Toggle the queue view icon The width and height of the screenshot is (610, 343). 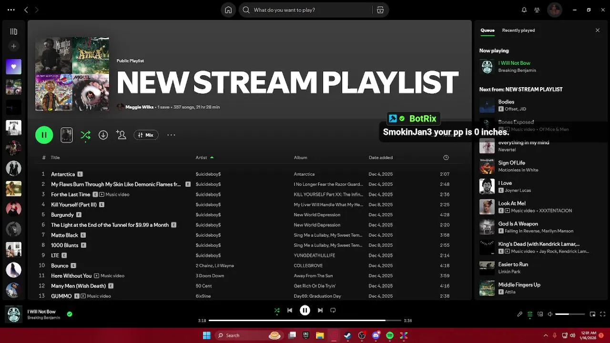[x=530, y=314]
